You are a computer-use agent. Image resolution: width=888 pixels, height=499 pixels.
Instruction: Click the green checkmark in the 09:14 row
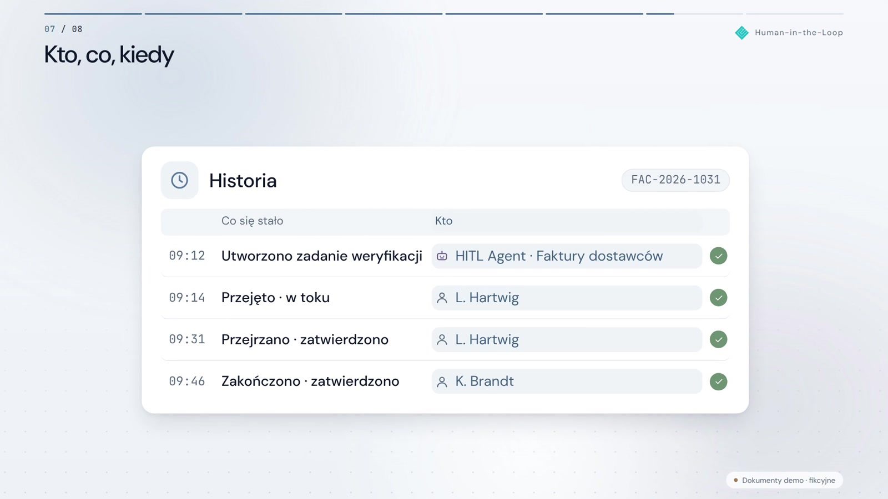(x=718, y=298)
